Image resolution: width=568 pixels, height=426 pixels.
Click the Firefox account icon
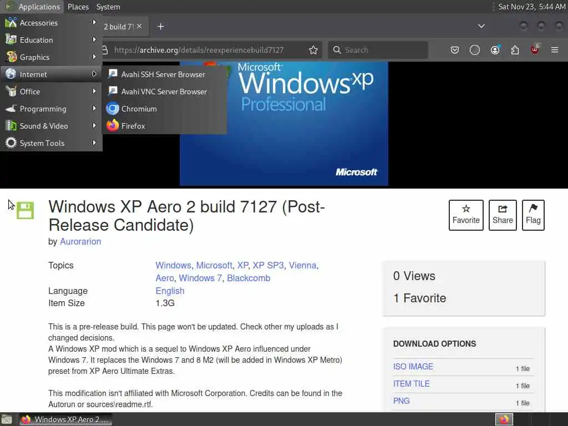point(495,50)
